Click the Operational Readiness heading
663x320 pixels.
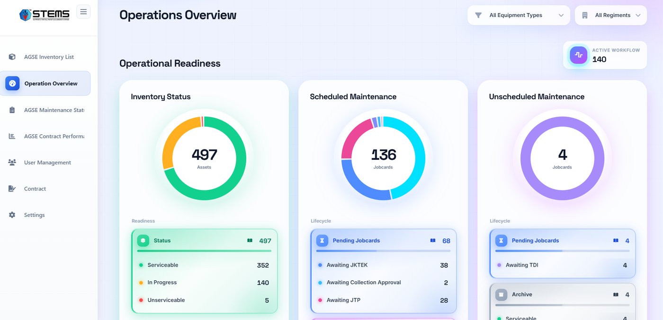coord(170,63)
